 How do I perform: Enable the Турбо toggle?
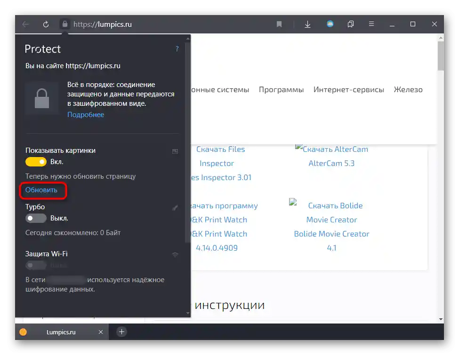[x=36, y=218]
